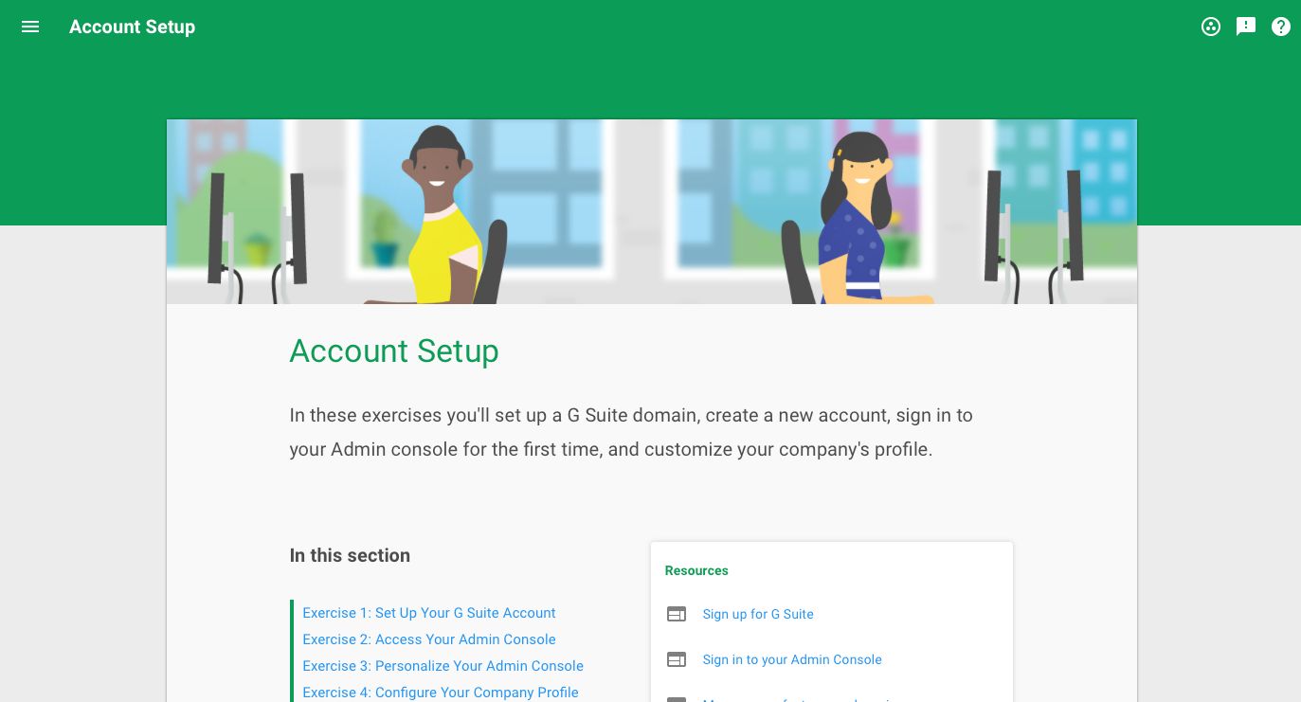The width and height of the screenshot is (1301, 702).
Task: Open the help question mark icon
Action: [x=1281, y=27]
